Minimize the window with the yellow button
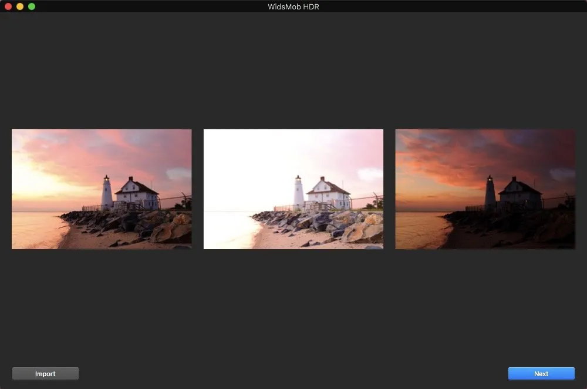This screenshot has height=389, width=587. tap(20, 6)
